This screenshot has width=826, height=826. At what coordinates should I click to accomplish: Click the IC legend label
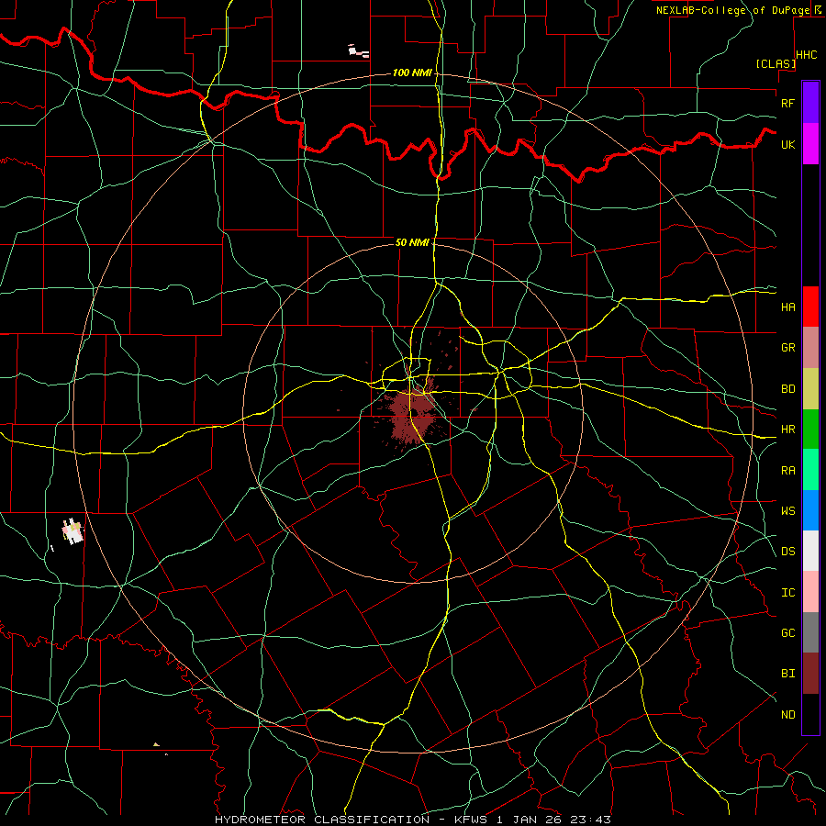point(788,593)
